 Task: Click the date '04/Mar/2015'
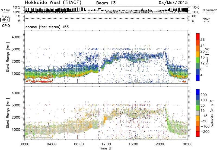(173, 2)
